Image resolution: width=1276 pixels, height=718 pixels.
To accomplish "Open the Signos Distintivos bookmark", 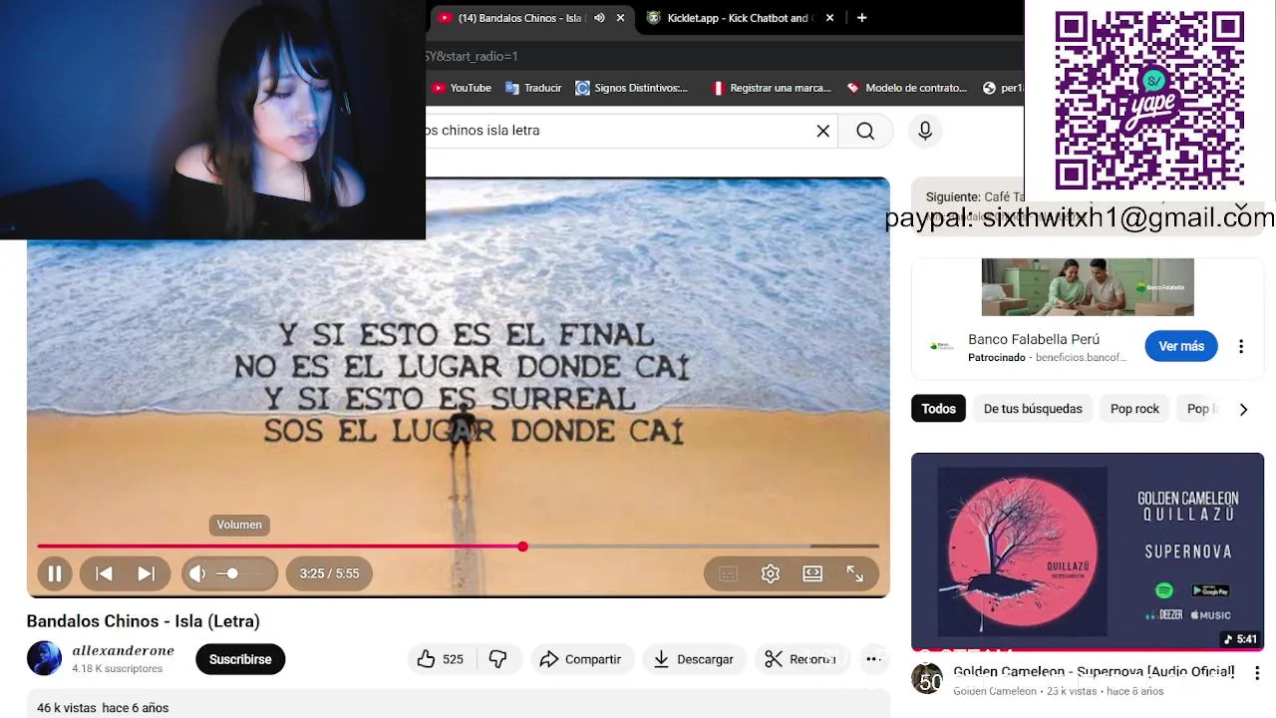I will (x=632, y=88).
